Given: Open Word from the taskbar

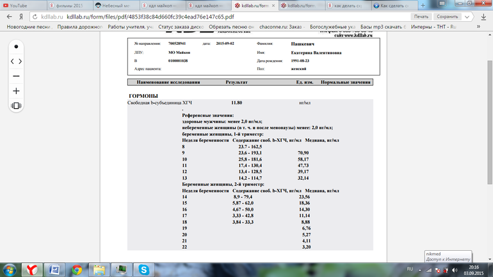Looking at the screenshot, I should (x=54, y=269).
